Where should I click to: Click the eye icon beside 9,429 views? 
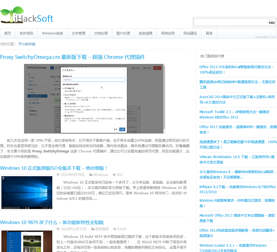(x=115, y=229)
